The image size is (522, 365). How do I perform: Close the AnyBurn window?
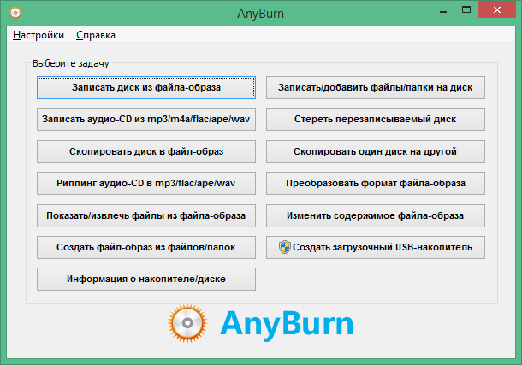point(496,9)
